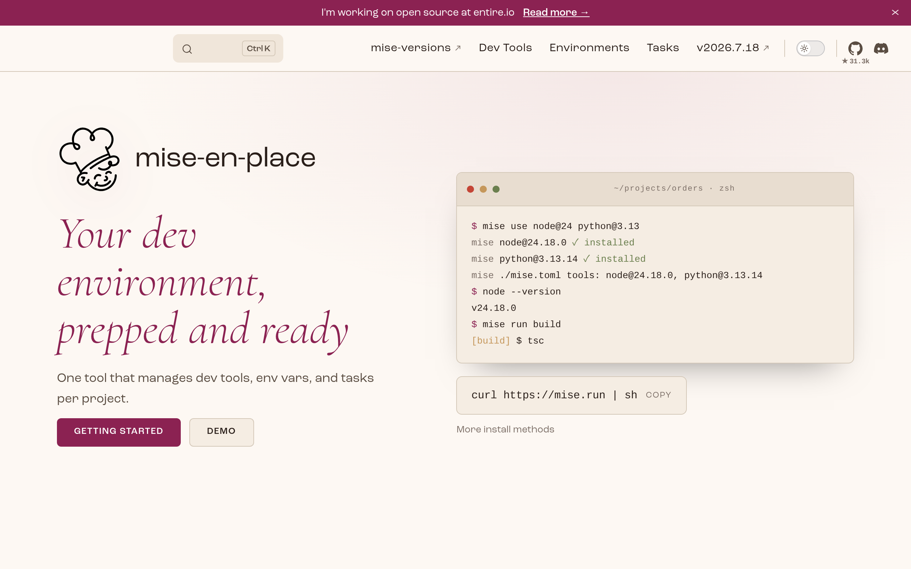Toggle the light/dark theme switch
The width and height of the screenshot is (911, 569).
pos(811,48)
